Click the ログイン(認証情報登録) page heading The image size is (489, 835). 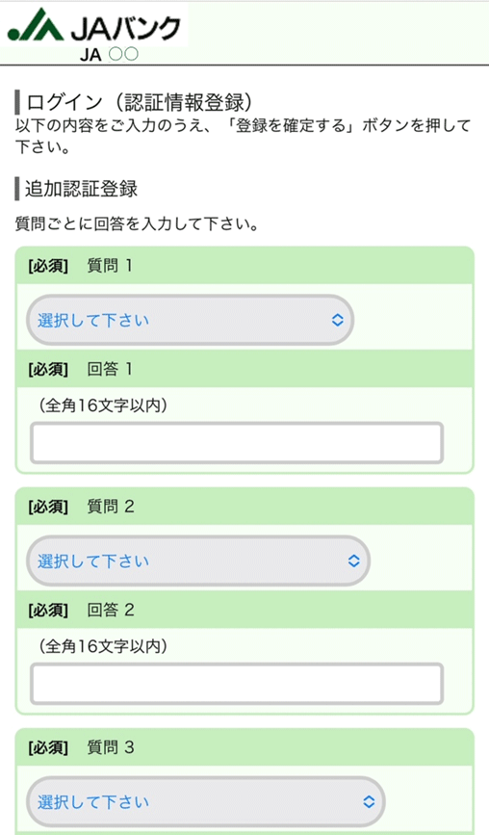(140, 102)
